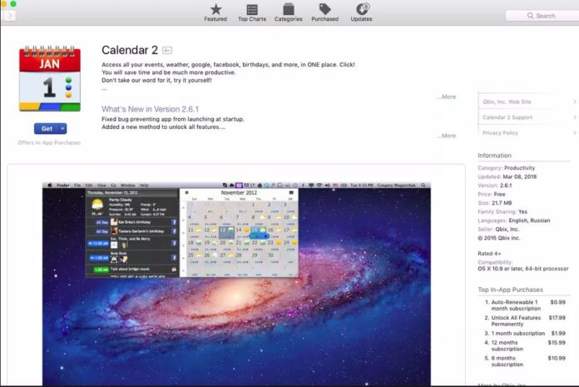Expand app description with ...More
Screen dimensions: 579x387
[446, 97]
